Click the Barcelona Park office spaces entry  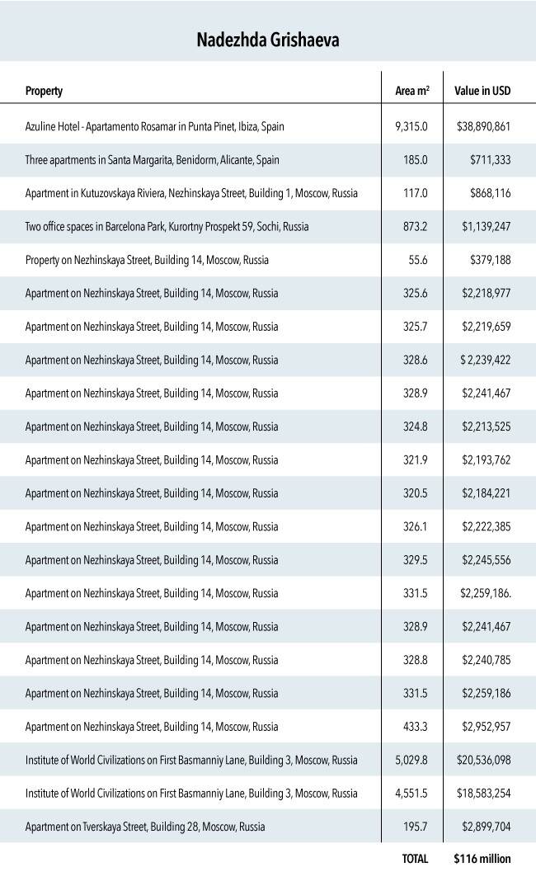pos(167,226)
